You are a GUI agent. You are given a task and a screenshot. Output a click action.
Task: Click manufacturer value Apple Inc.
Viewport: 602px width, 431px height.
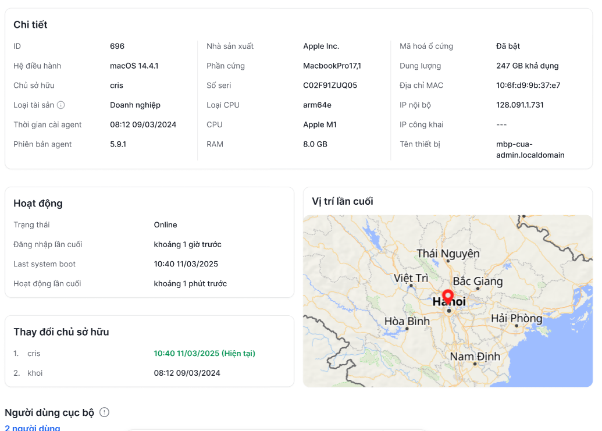321,46
